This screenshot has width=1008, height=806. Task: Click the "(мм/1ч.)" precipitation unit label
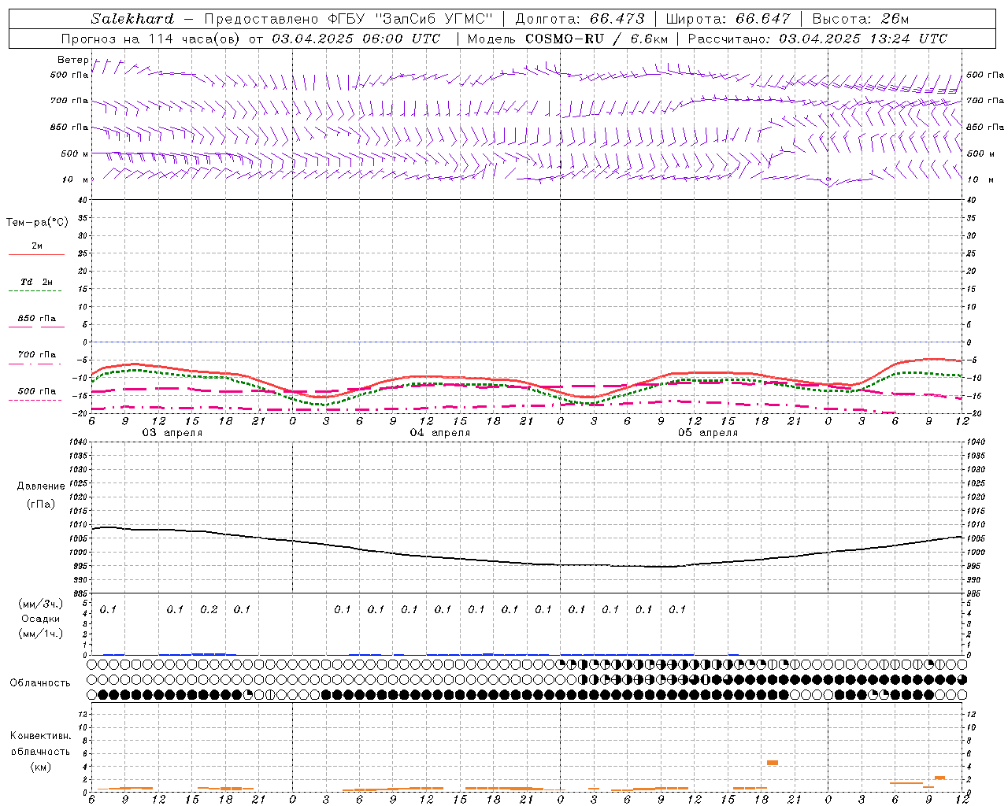click(x=41, y=634)
